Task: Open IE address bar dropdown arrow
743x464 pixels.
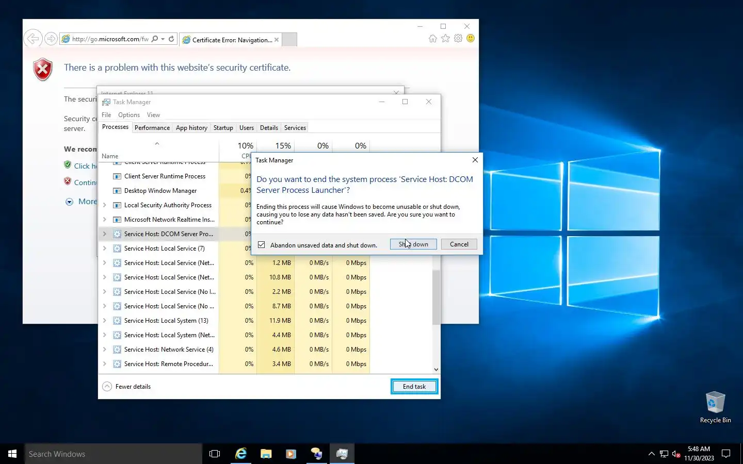Action: click(163, 39)
